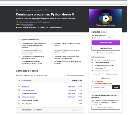Click the 'Lo que aprenderás' heading
This screenshot has height=115, width=128.
[x=29, y=39]
